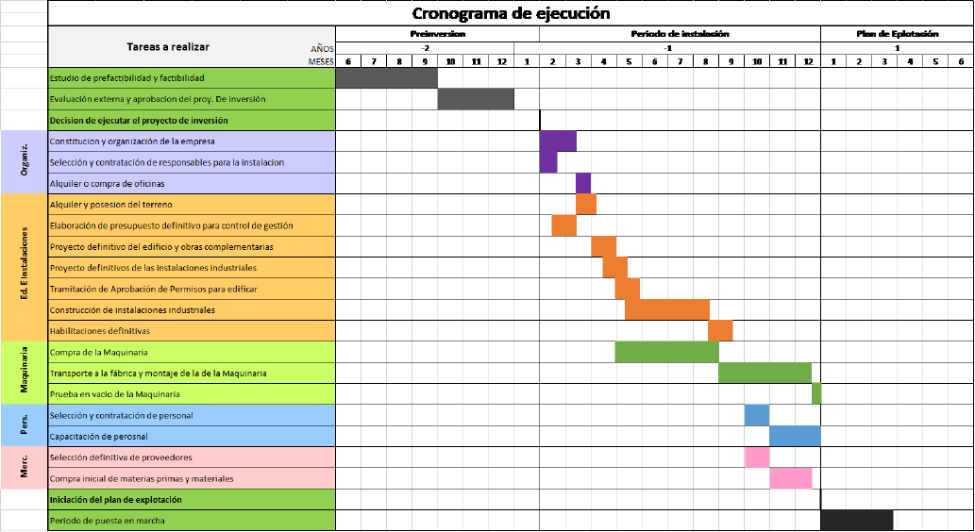Select 'Decision de ejecutar el proyecto' row
The image size is (975, 532).
coord(192,120)
